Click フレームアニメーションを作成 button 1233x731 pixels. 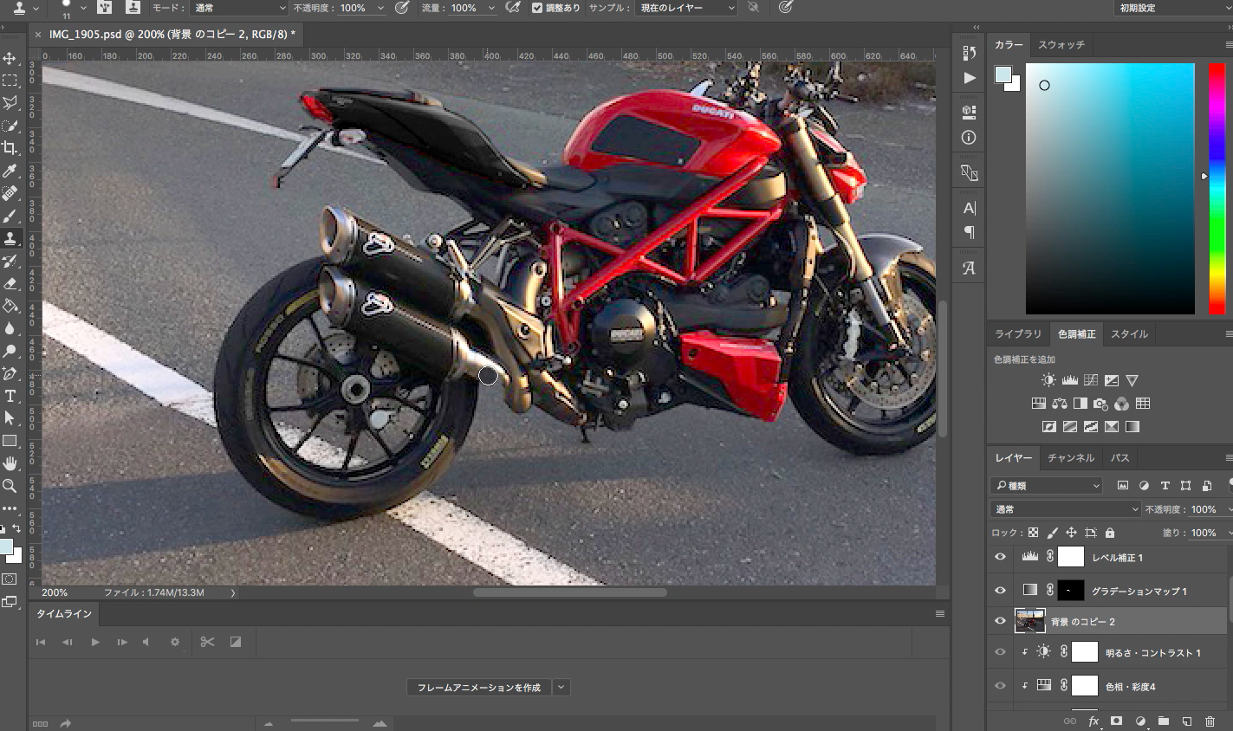pyautogui.click(x=478, y=687)
